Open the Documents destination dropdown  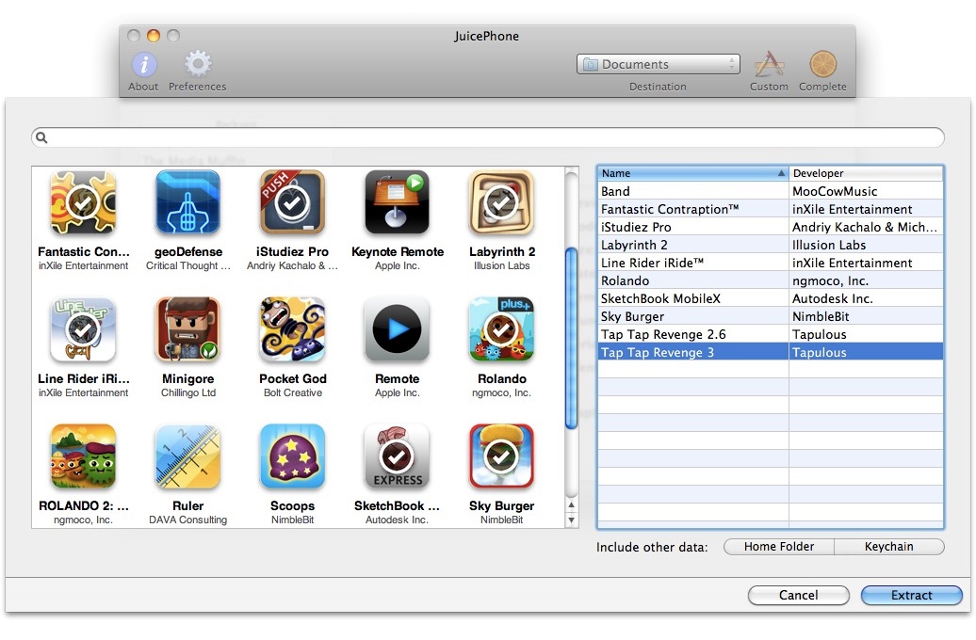[658, 64]
